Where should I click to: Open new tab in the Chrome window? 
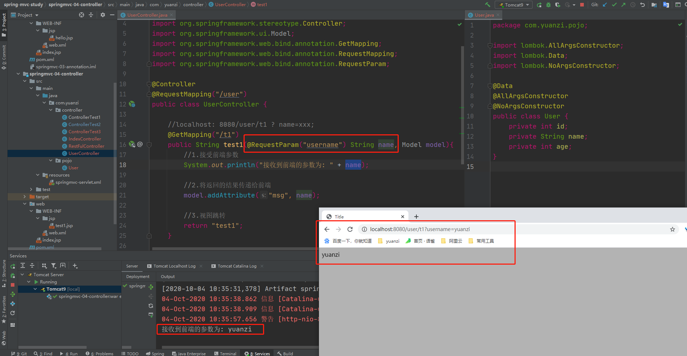click(416, 217)
